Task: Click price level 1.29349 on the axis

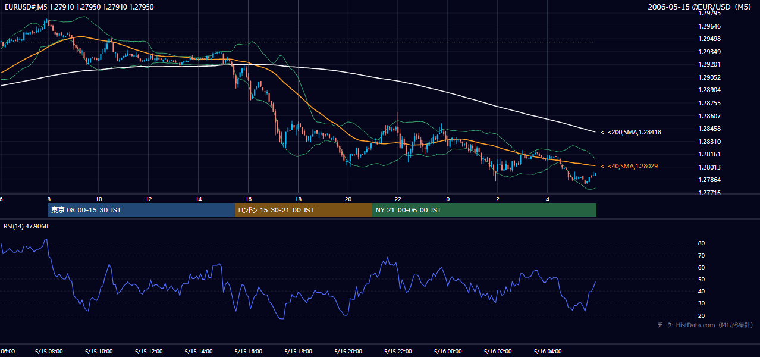Action: tap(709, 52)
